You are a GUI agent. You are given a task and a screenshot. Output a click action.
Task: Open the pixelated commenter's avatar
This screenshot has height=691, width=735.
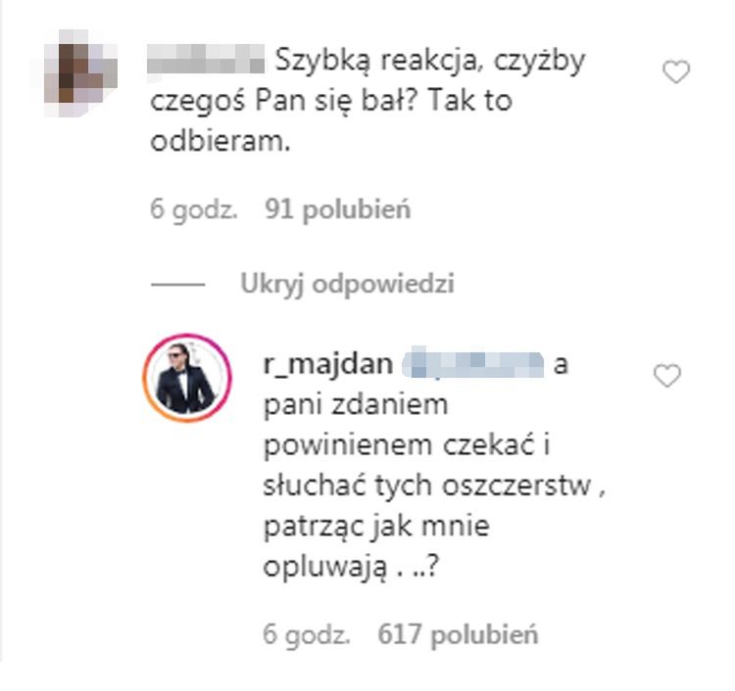(x=80, y=72)
